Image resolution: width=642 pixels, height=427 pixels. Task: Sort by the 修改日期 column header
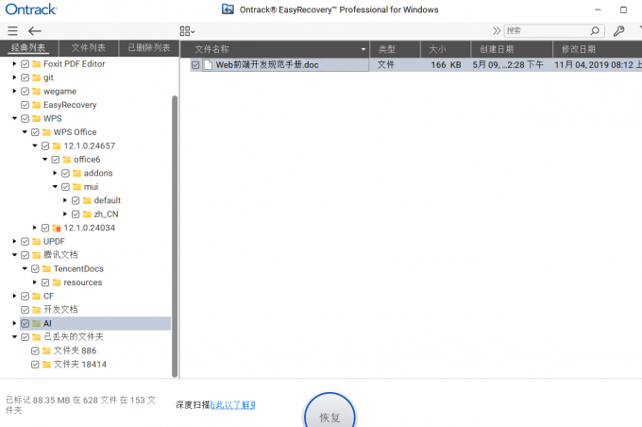click(x=598, y=49)
